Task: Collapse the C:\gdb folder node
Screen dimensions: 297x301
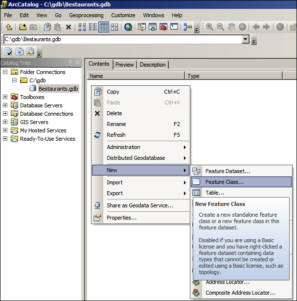Action: (x=14, y=80)
